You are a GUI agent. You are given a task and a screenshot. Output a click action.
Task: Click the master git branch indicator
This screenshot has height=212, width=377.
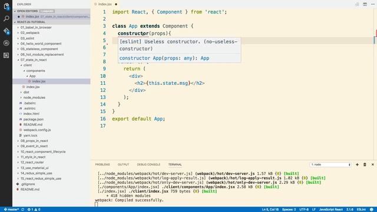(x=11, y=210)
